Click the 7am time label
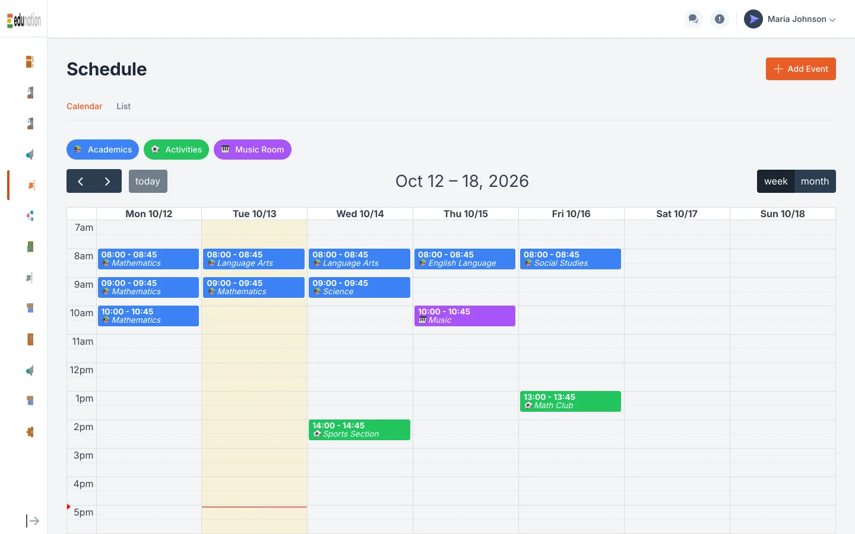The width and height of the screenshot is (855, 534). (84, 227)
